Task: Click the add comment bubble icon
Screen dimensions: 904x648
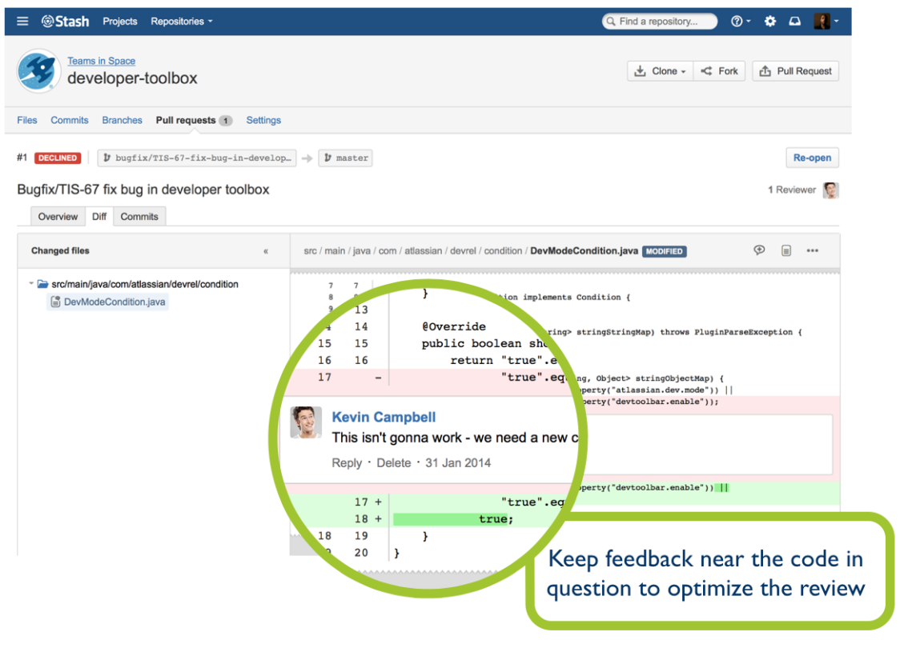Action: pyautogui.click(x=759, y=250)
